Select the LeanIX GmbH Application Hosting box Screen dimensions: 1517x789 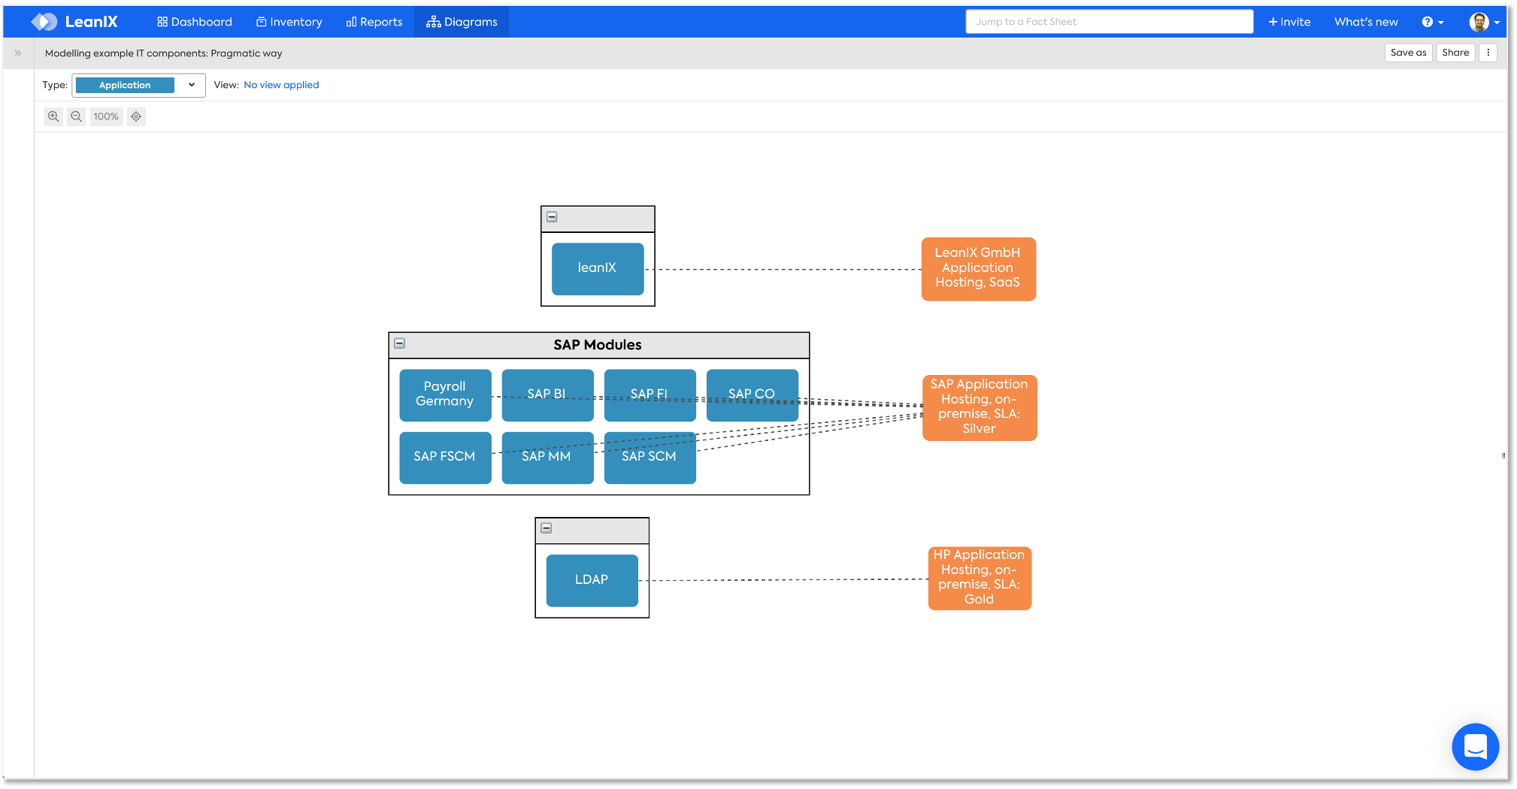[x=978, y=269]
